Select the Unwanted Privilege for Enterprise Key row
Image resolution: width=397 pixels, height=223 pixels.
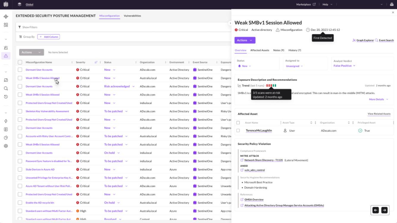pyautogui.click(x=20, y=178)
